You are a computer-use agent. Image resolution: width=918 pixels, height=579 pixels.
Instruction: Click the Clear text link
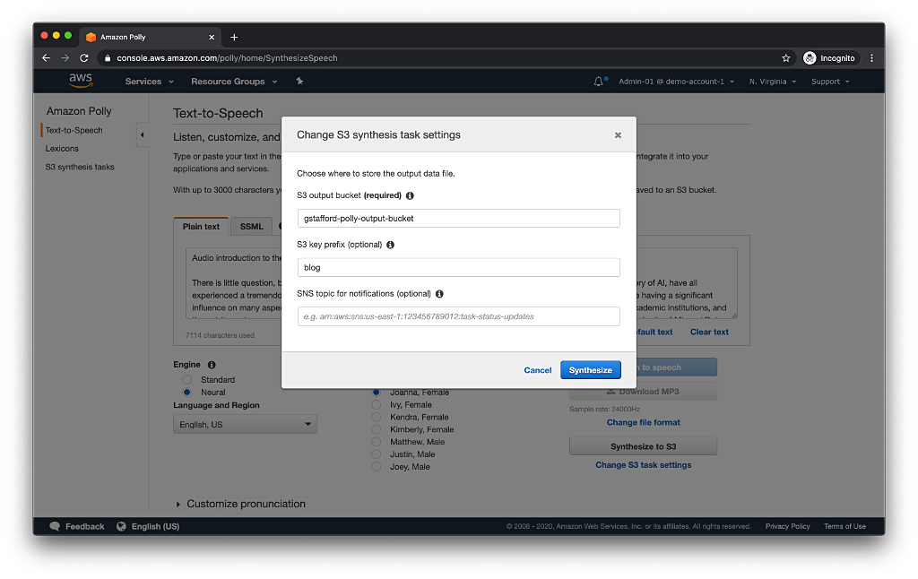[x=709, y=332]
